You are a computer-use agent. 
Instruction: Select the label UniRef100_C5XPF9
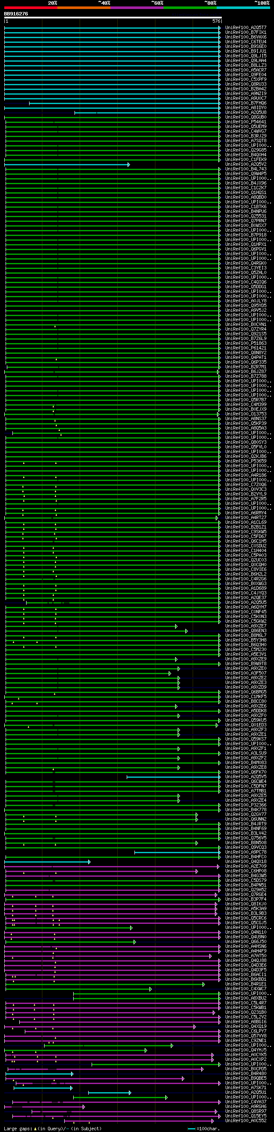(x=246, y=80)
